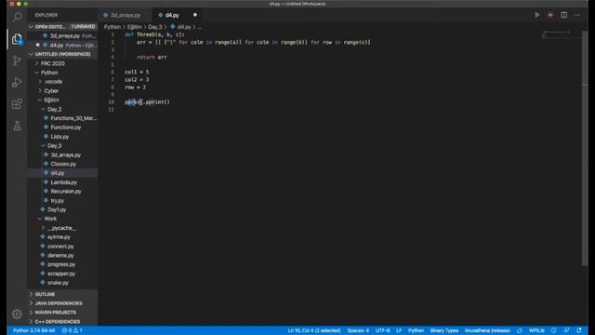595x335 pixels.
Task: Select Python 3.7.4 64-bit interpreter
Action: tap(33, 330)
